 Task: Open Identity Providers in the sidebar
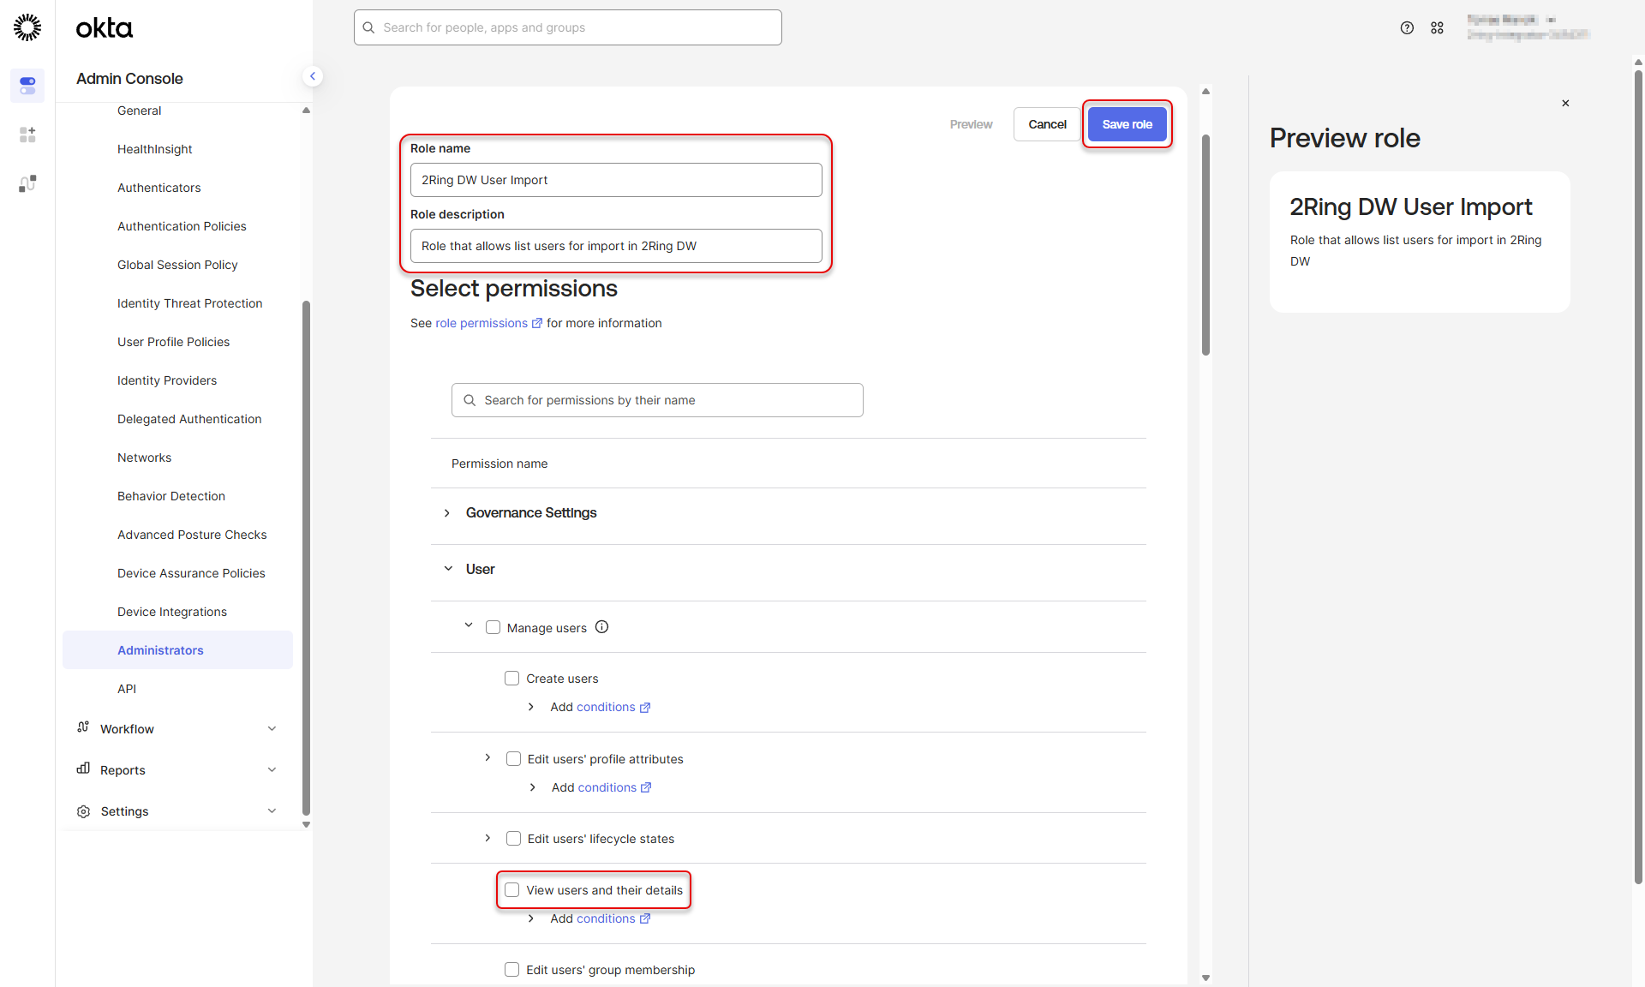tap(167, 380)
